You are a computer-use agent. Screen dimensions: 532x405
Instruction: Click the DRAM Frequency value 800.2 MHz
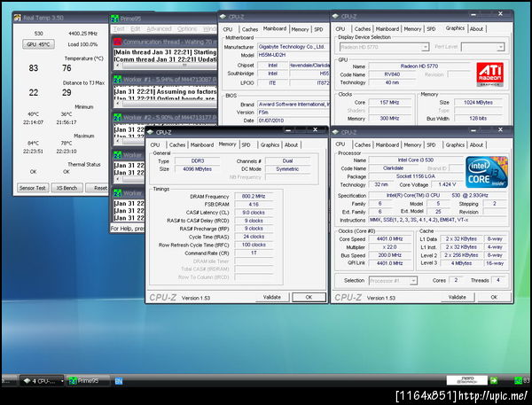click(254, 196)
